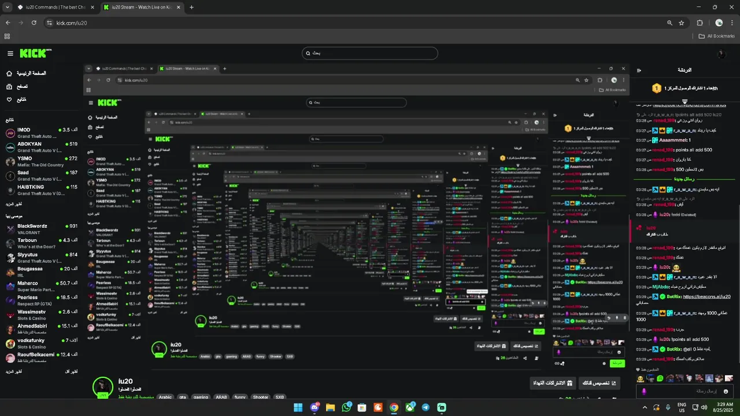Toggle the taskbar microphone indicator
The image size is (740, 416).
pos(668,407)
